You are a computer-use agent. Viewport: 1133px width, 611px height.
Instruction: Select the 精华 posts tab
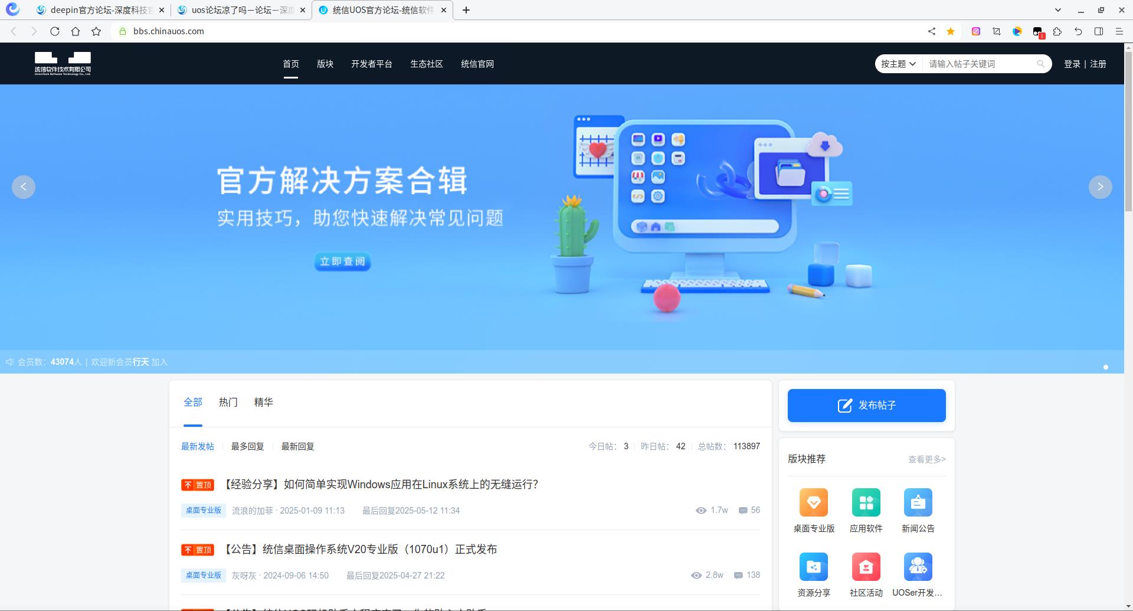[263, 402]
